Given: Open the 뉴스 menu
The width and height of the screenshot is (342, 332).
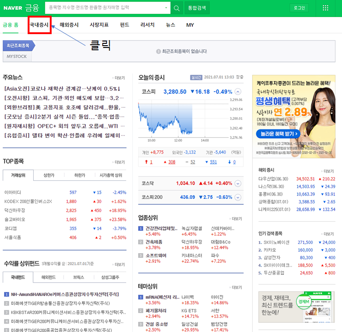Looking at the screenshot, I should 171,25.
